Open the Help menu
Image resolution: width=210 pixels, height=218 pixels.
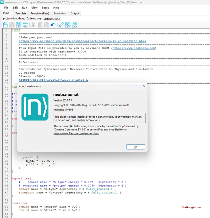tap(56, 8)
